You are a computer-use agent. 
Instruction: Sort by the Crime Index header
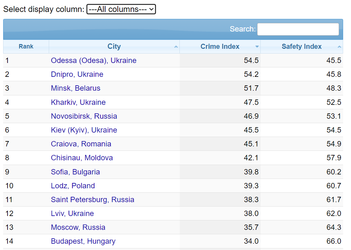(220, 47)
